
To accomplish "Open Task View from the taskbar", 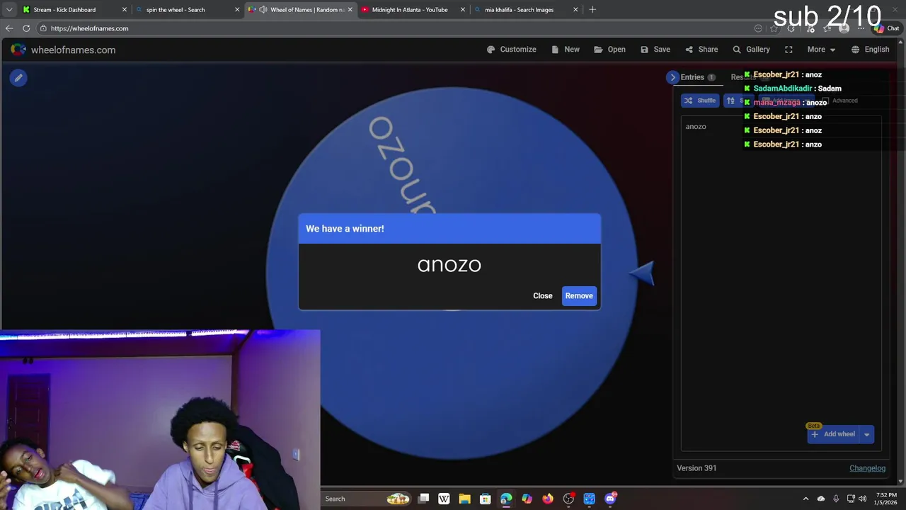I will (423, 499).
